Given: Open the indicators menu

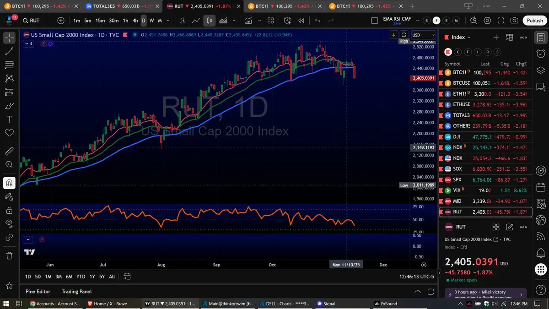Looking at the screenshot, I should click(248, 21).
